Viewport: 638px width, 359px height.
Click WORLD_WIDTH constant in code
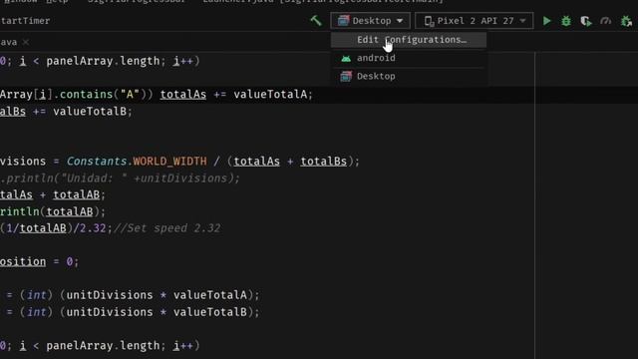pyautogui.click(x=169, y=162)
